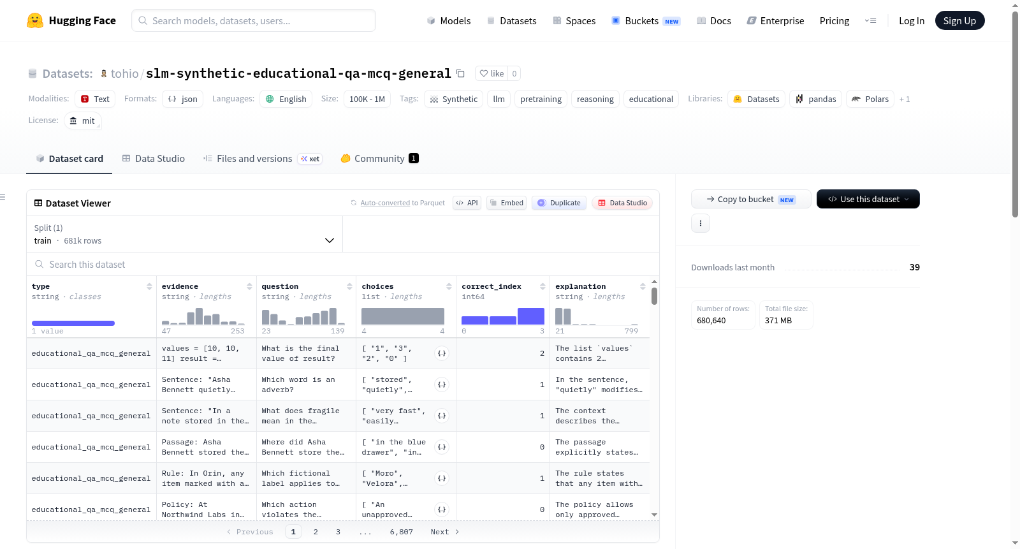Switch to the Data Studio tab
The height and width of the screenshot is (549, 1020).
pyautogui.click(x=154, y=159)
